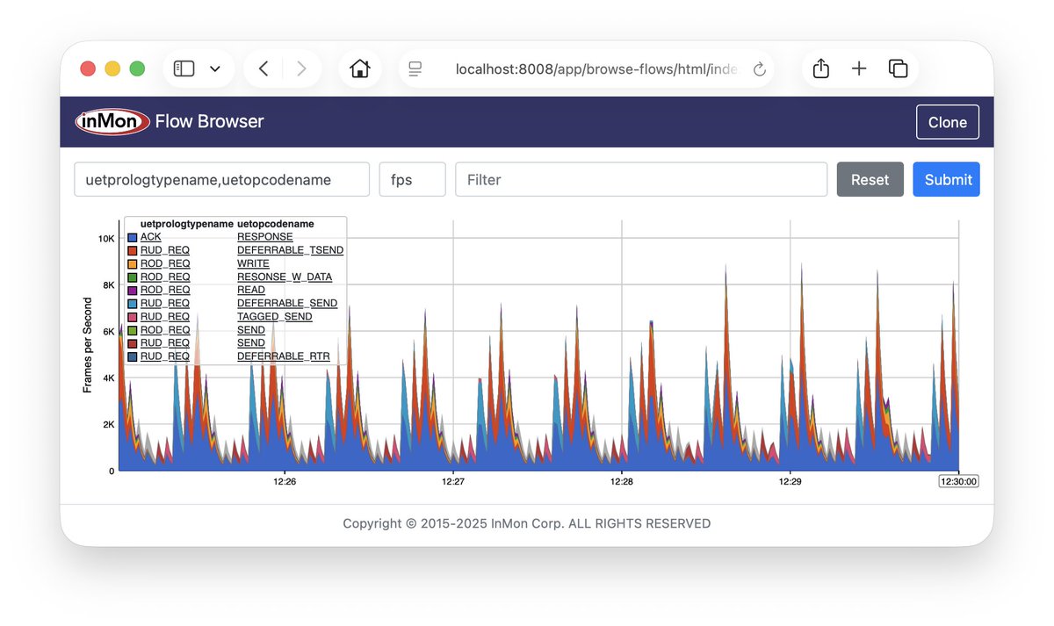Click the 8K y-axis label
Screen dimensions: 1054x626
coord(108,284)
